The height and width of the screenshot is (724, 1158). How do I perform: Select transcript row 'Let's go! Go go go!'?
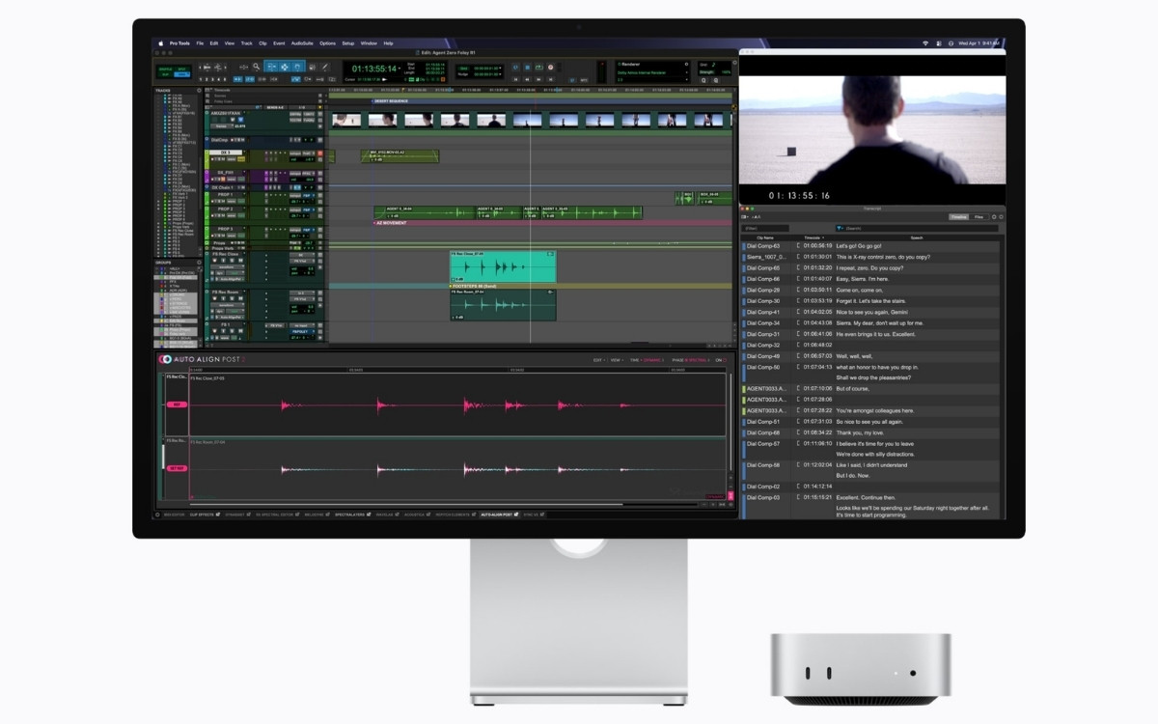872,246
